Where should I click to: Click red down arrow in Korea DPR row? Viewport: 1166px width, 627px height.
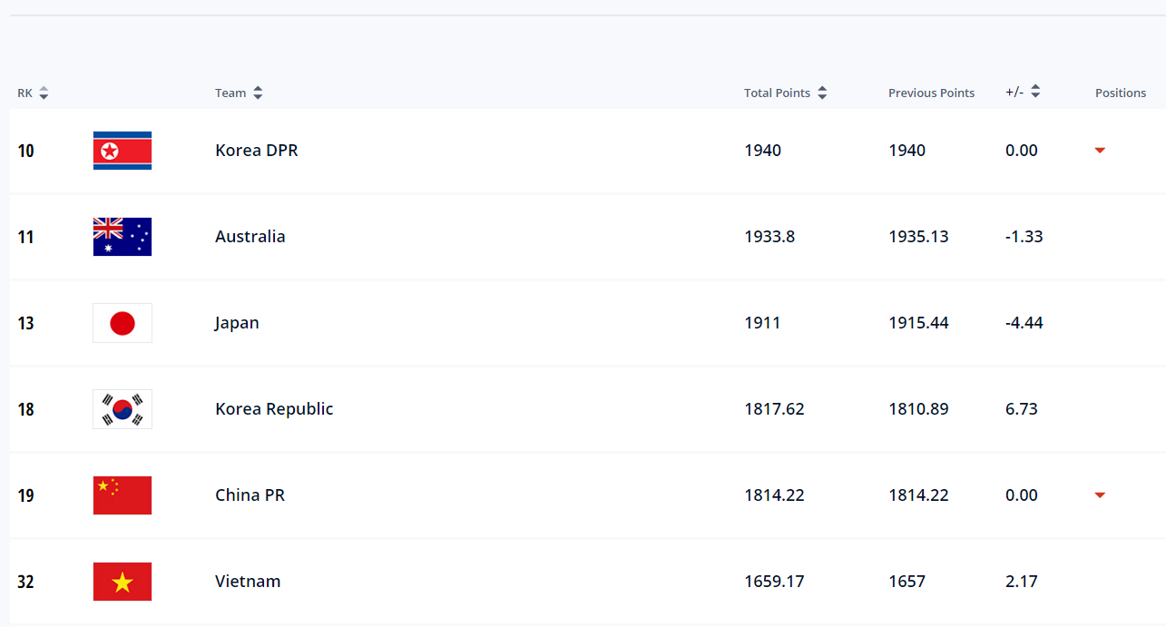[1100, 151]
